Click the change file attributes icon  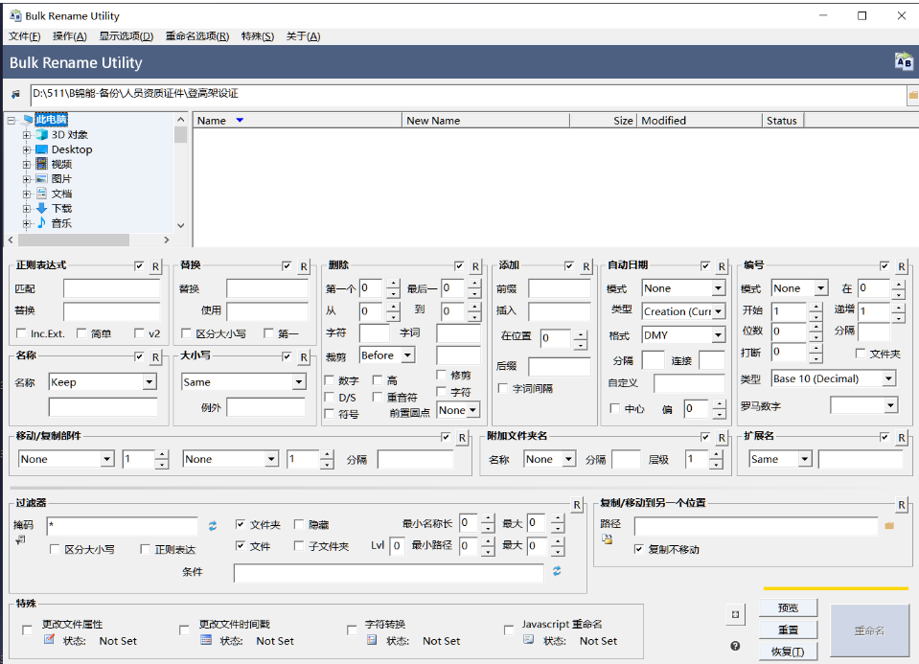point(49,639)
